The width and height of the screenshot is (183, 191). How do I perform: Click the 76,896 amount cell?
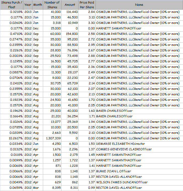(70, 50)
